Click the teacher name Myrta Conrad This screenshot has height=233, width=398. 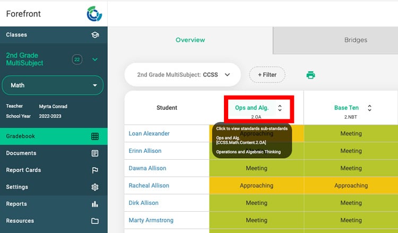[53, 106]
